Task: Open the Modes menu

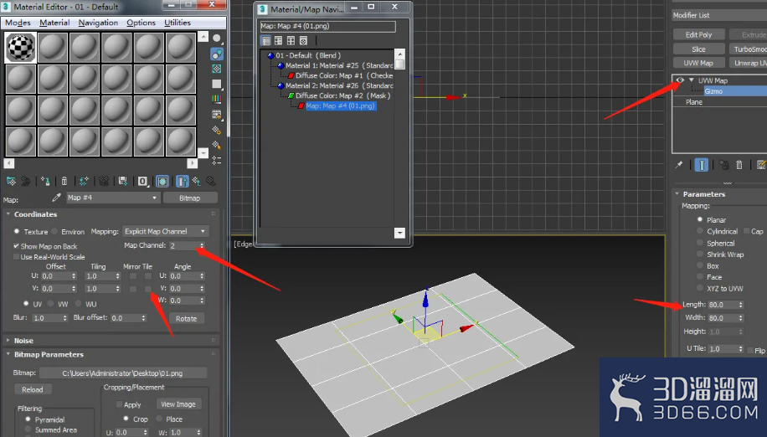Action: point(18,23)
